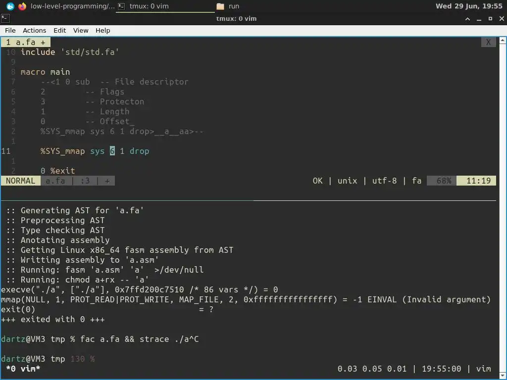507x380 pixels.
Task: Click ':: Anotating assembly' output line
Action: 57,240
